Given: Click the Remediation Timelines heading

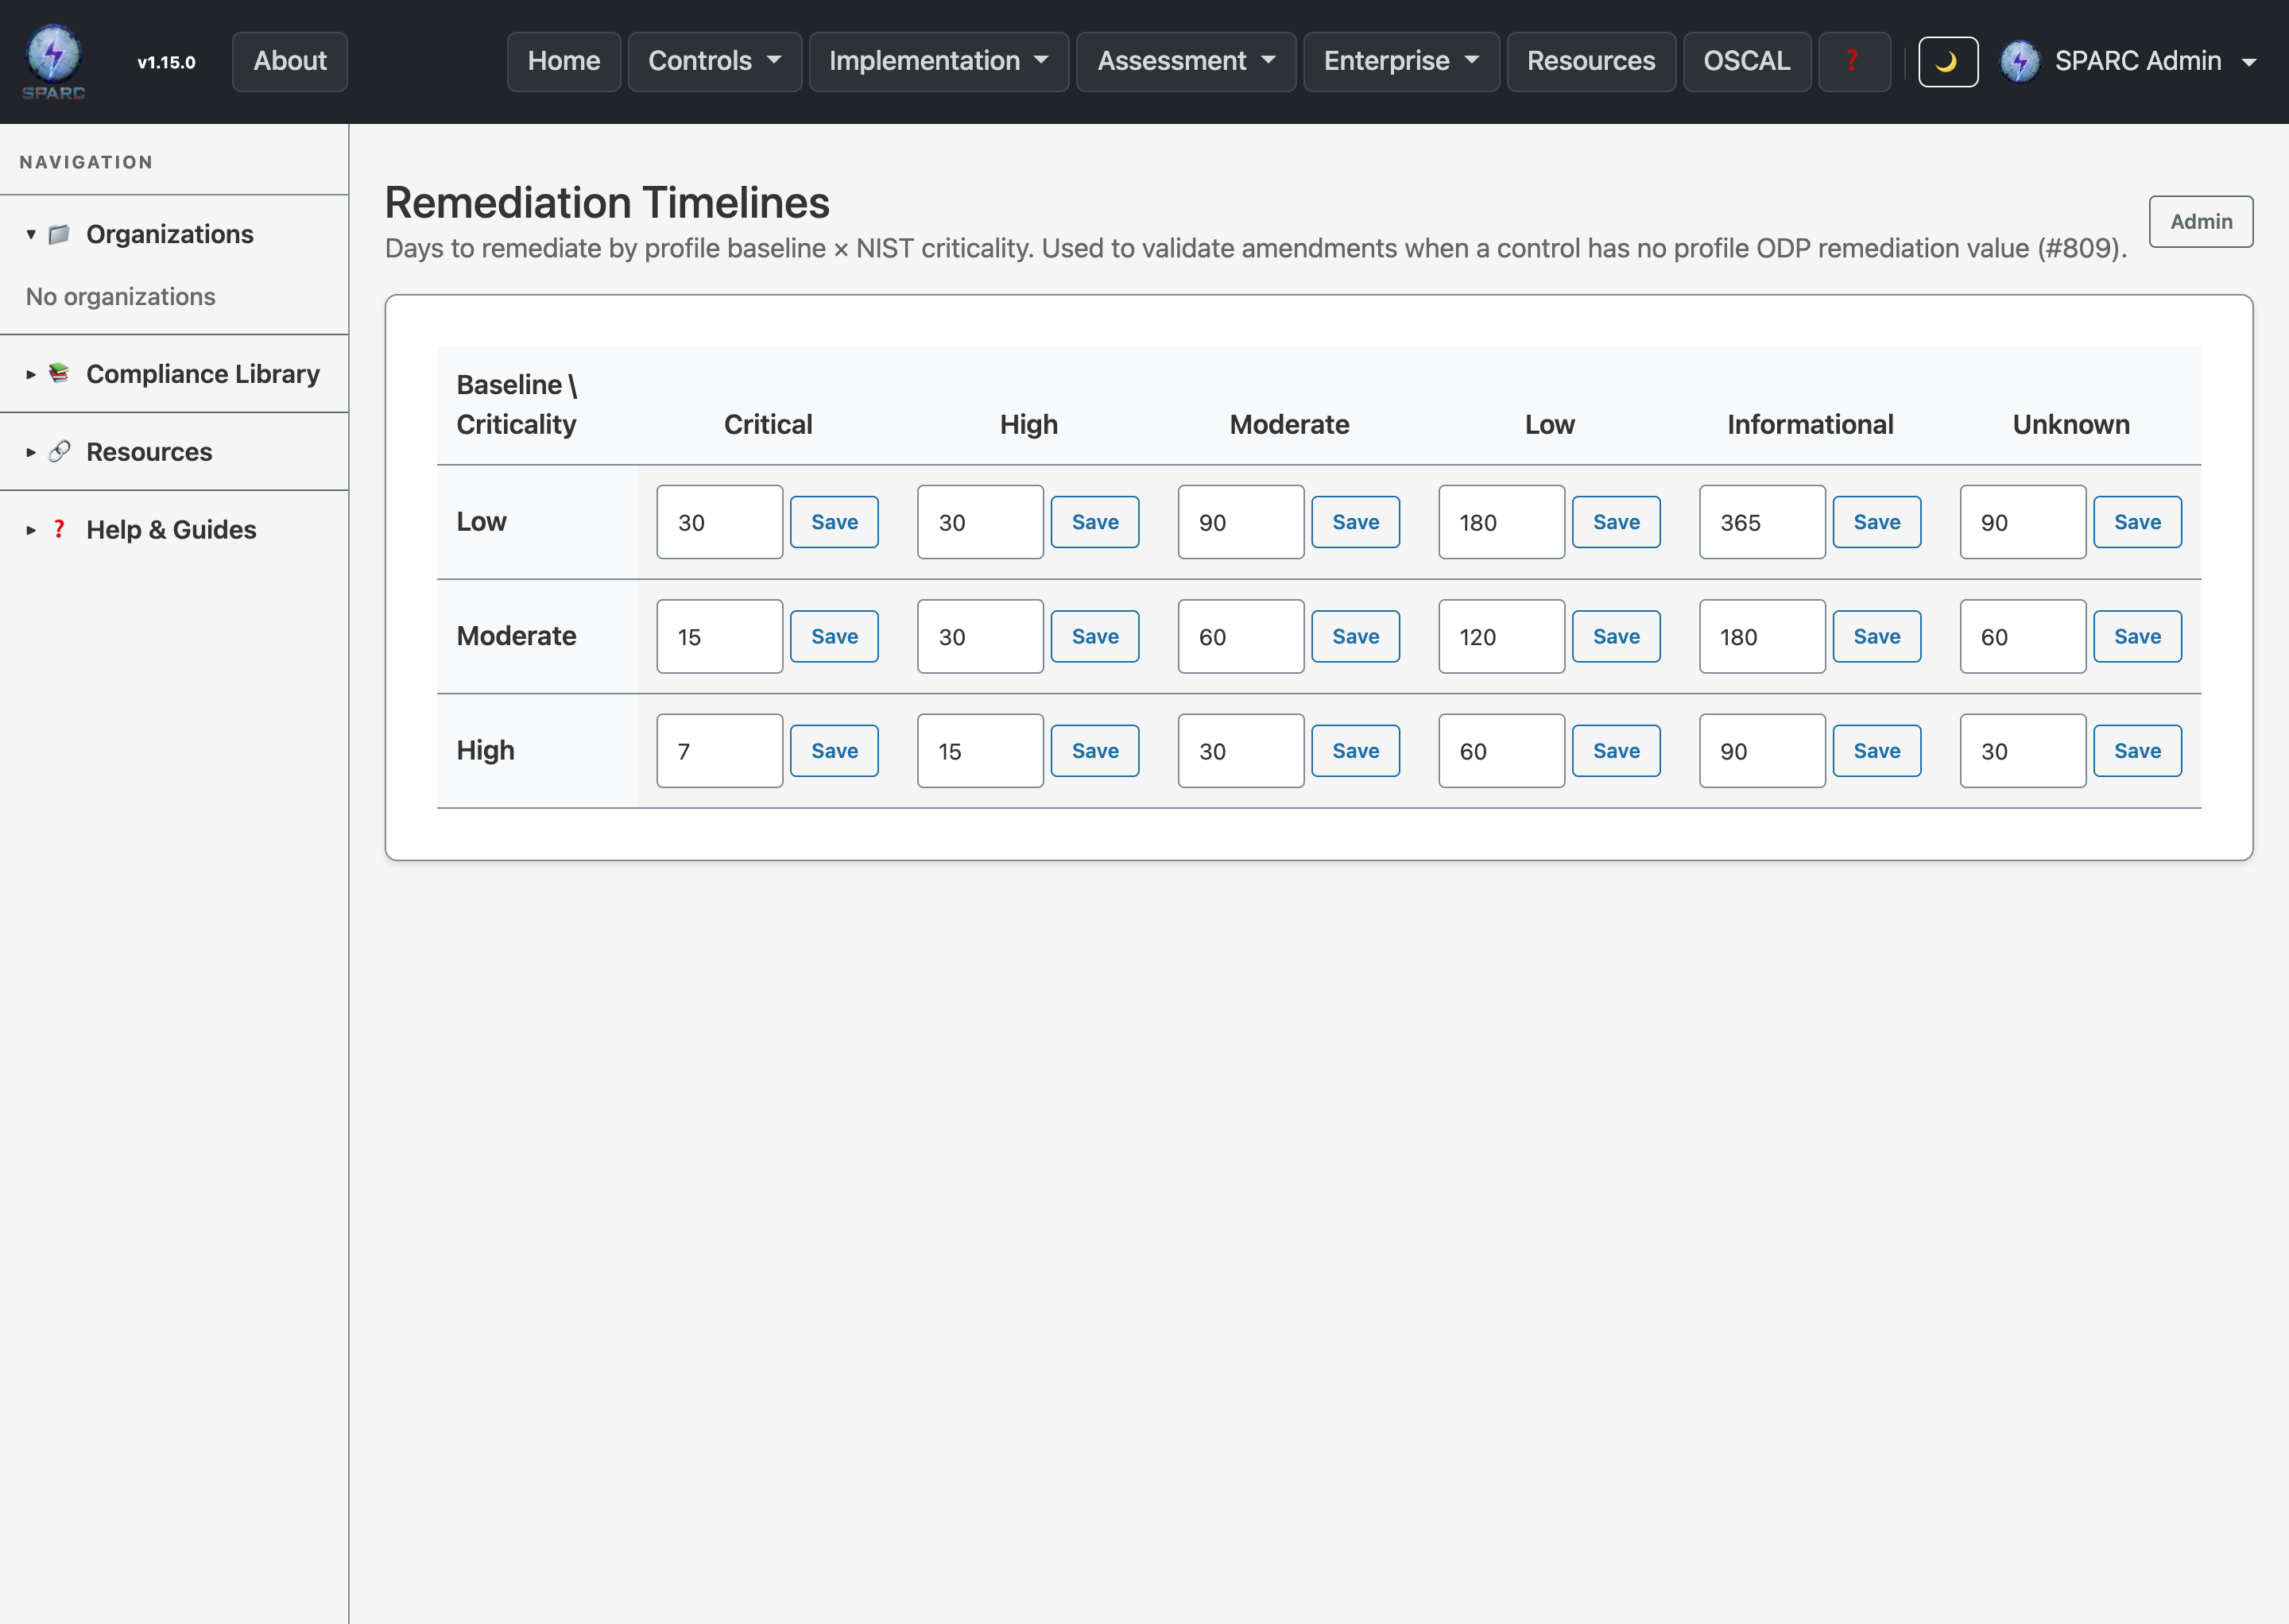Looking at the screenshot, I should 607,202.
